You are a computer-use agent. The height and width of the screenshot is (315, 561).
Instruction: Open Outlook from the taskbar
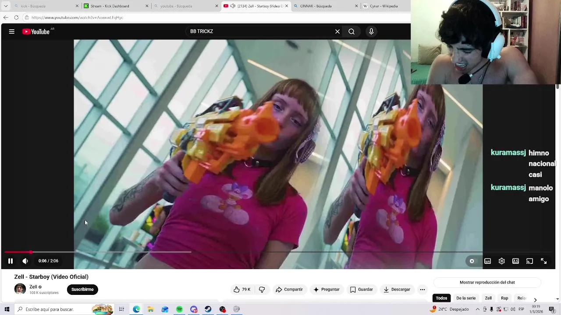point(165,309)
